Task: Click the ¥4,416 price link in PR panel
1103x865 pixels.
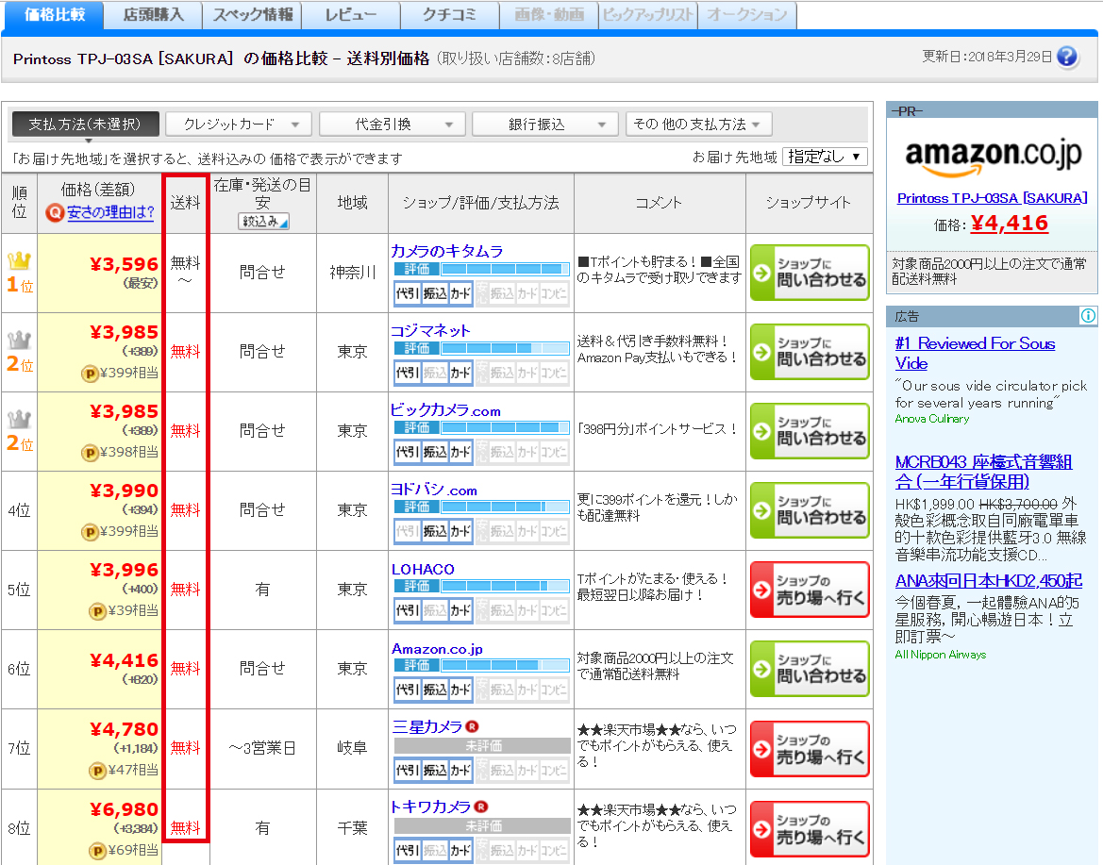Action: 1010,223
